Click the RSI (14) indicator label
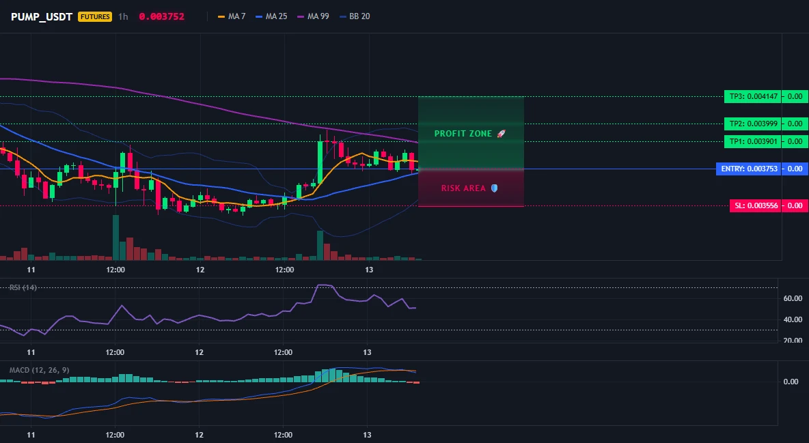 click(x=23, y=287)
